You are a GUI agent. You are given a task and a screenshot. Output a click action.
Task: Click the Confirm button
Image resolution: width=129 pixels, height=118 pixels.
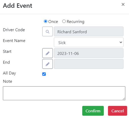tap(93, 111)
